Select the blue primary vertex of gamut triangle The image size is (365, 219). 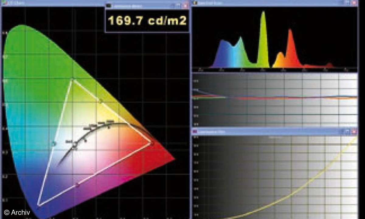click(38, 205)
